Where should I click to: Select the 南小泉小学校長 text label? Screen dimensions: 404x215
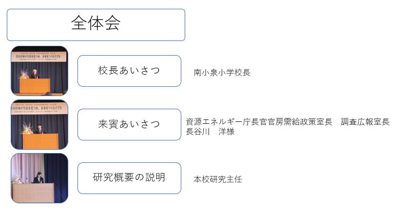(222, 73)
